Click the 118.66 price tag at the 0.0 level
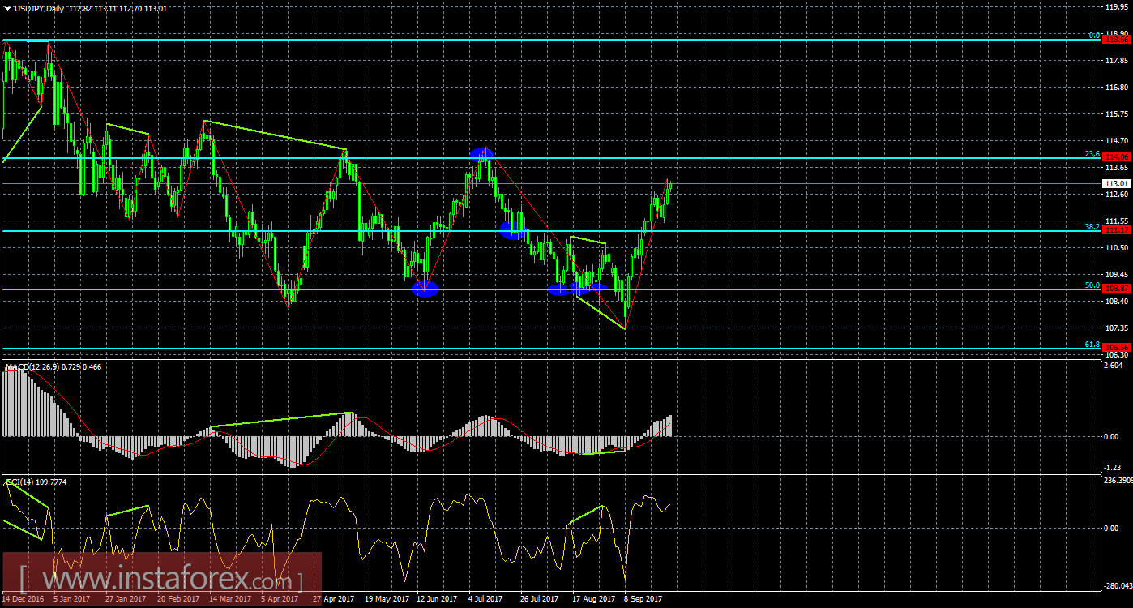The image size is (1133, 608). [x=1116, y=38]
